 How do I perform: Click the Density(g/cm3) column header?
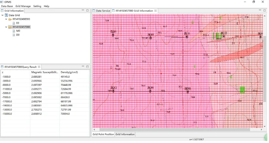click(75, 73)
